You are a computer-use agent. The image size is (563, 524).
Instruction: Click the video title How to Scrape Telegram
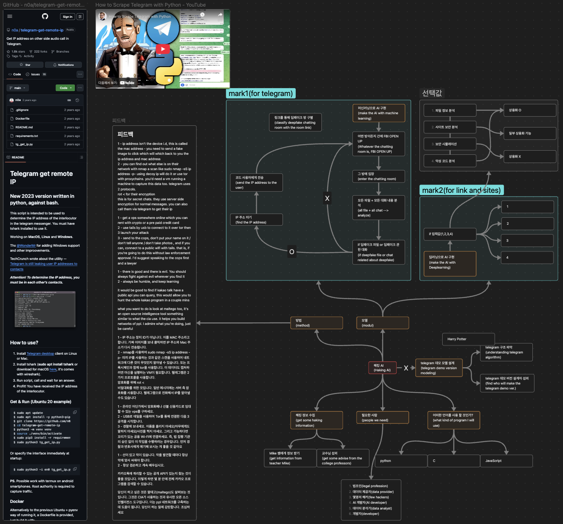pos(140,17)
